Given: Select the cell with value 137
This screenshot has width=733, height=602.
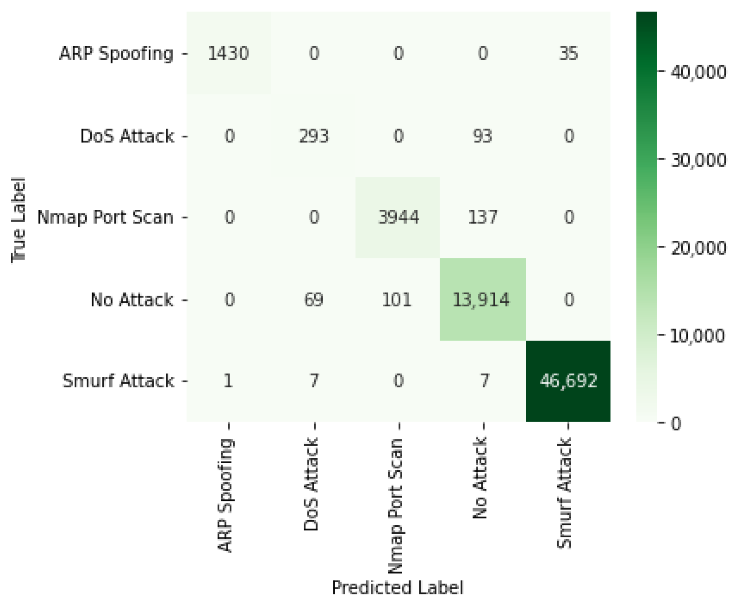Looking at the screenshot, I should (482, 217).
